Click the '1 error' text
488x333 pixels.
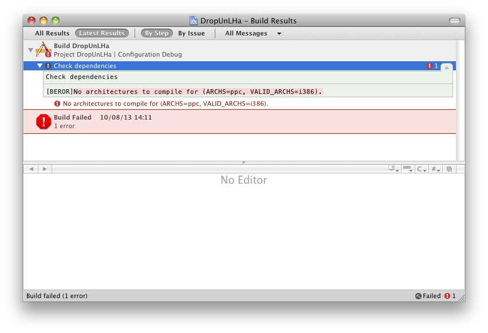coord(64,126)
